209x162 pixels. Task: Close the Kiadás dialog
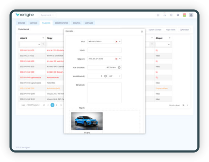(x=142, y=32)
